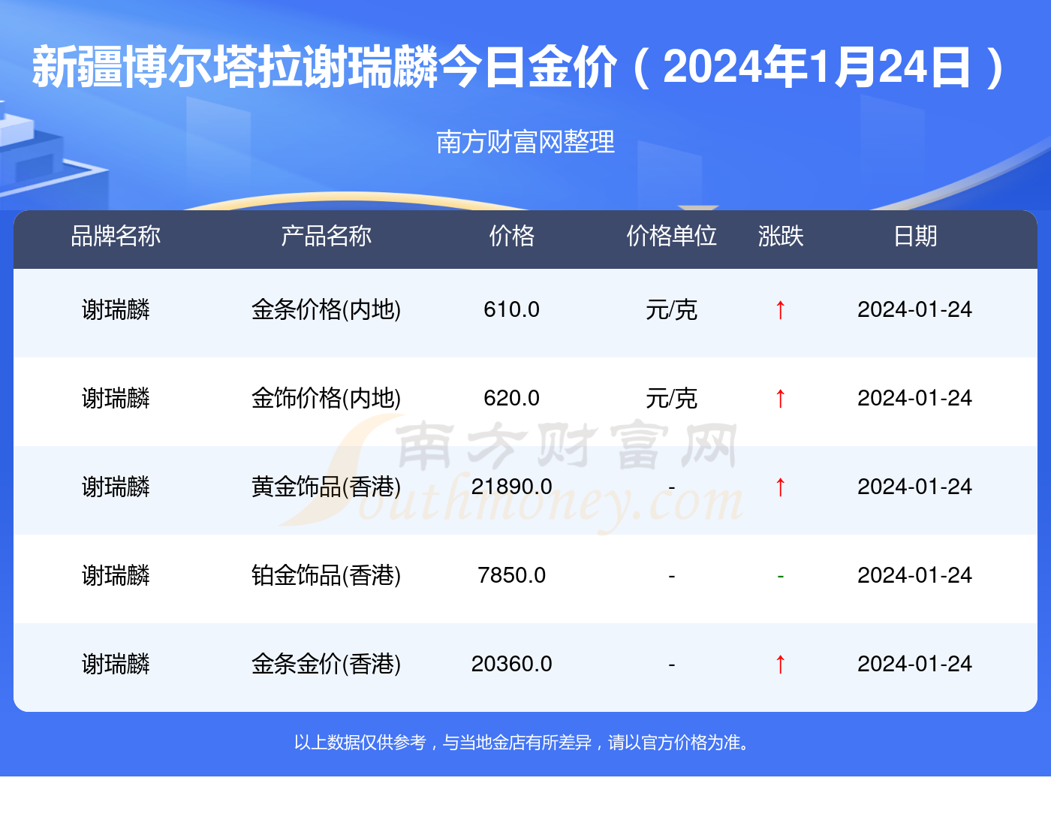Click the 涨跌 column header
Viewport: 1051px width, 826px height.
click(x=781, y=236)
